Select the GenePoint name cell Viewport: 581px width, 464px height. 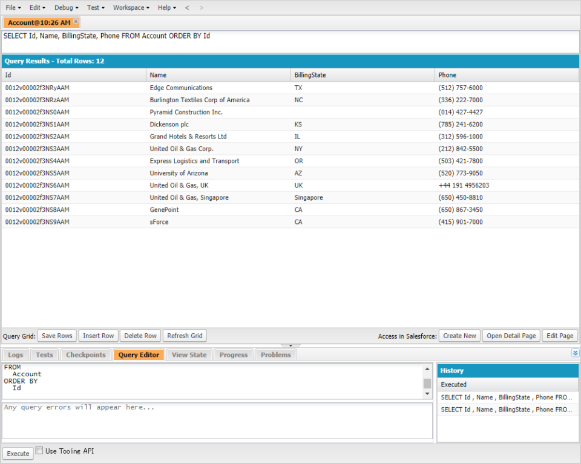click(x=218, y=210)
